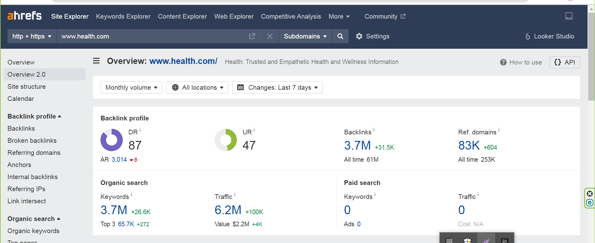Screen dimensions: 595x243
Task: Open Content Explorer tab
Action: click(x=182, y=16)
